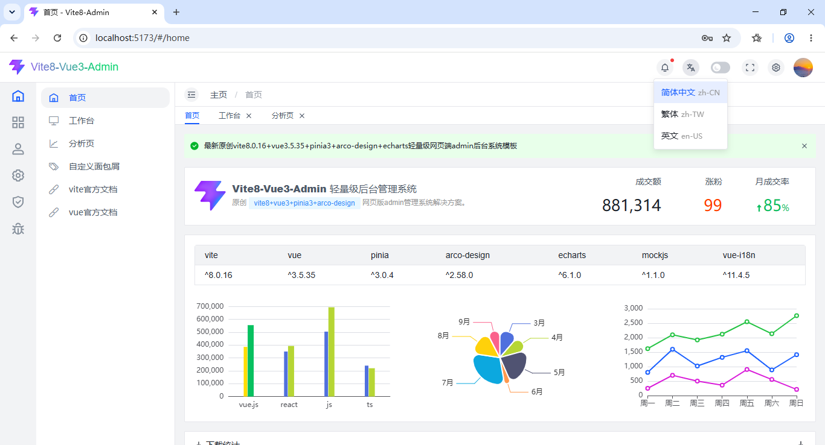Click the ^8.0.16 version cell
This screenshot has width=825, height=445.
[x=219, y=275]
